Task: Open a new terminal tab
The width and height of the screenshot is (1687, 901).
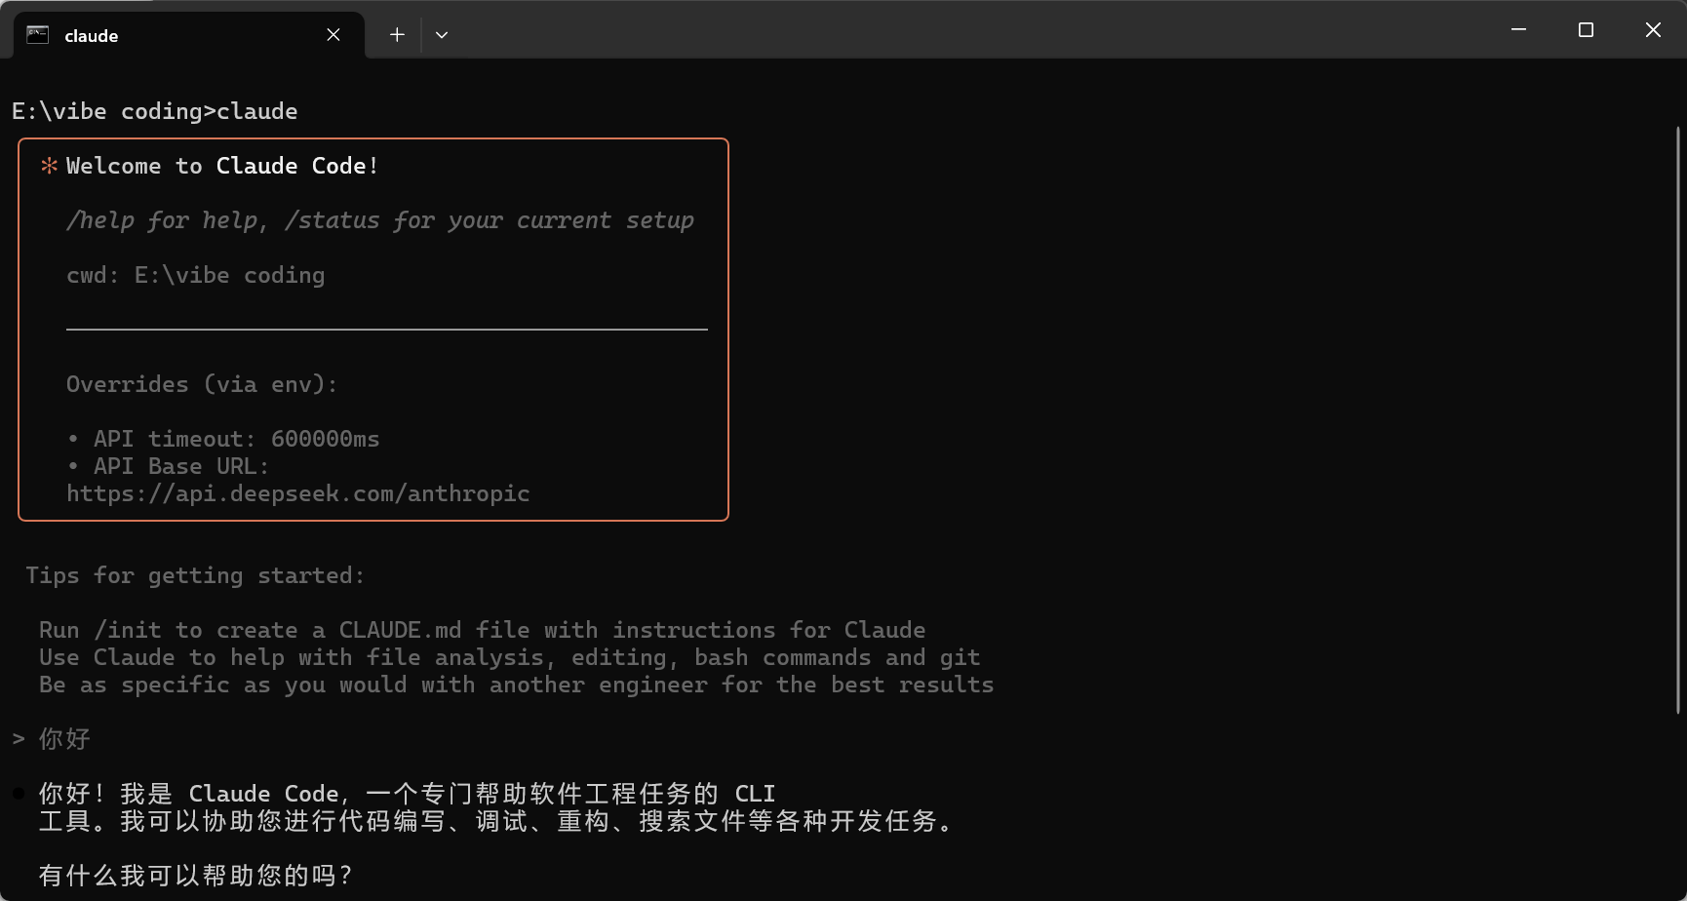Action: click(x=397, y=35)
